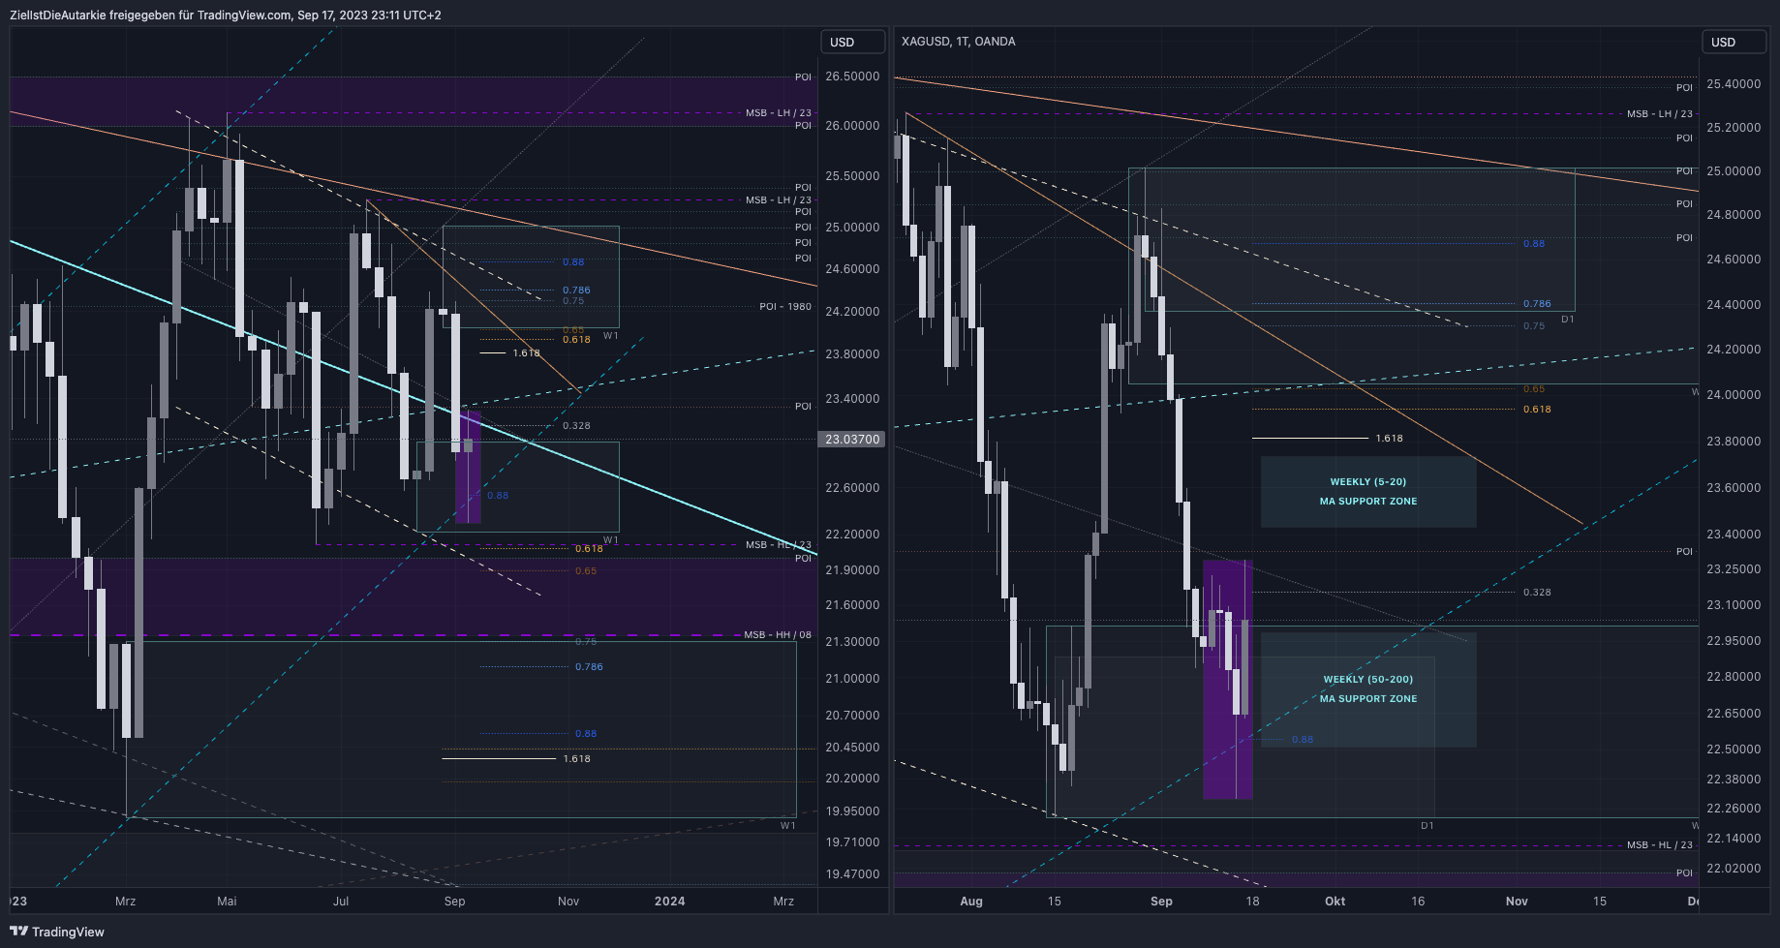Screen dimensions: 1780x948
Task: Click the 21.00000 price axis label
Action: [852, 679]
